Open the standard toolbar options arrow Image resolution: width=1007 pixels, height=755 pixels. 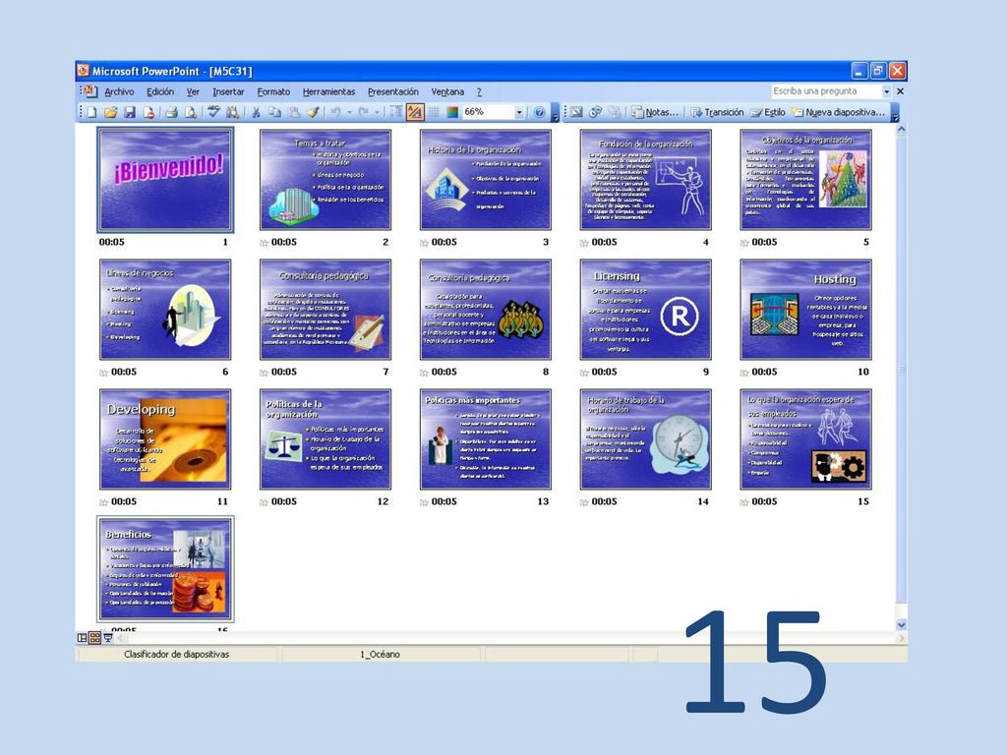pyautogui.click(x=556, y=113)
